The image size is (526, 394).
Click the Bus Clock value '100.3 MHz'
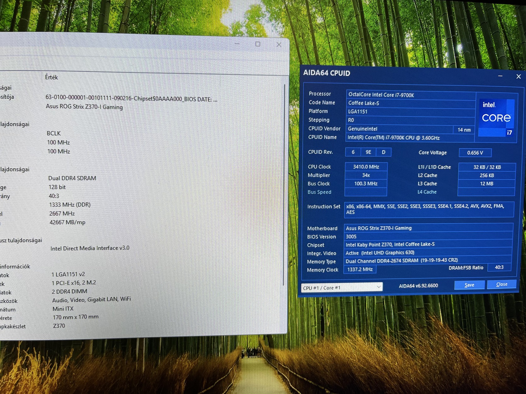click(x=366, y=183)
